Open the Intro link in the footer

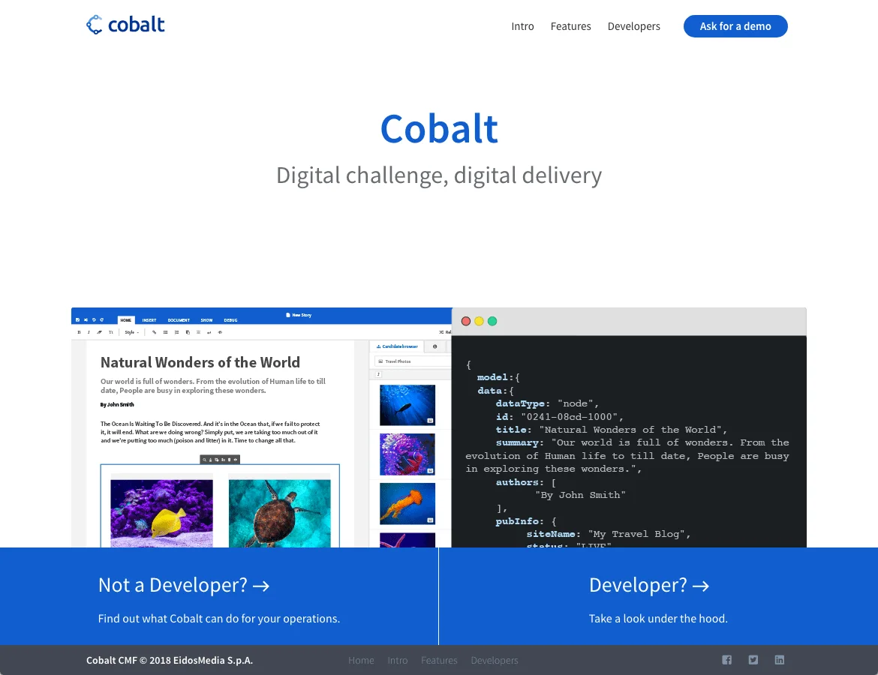coord(398,661)
